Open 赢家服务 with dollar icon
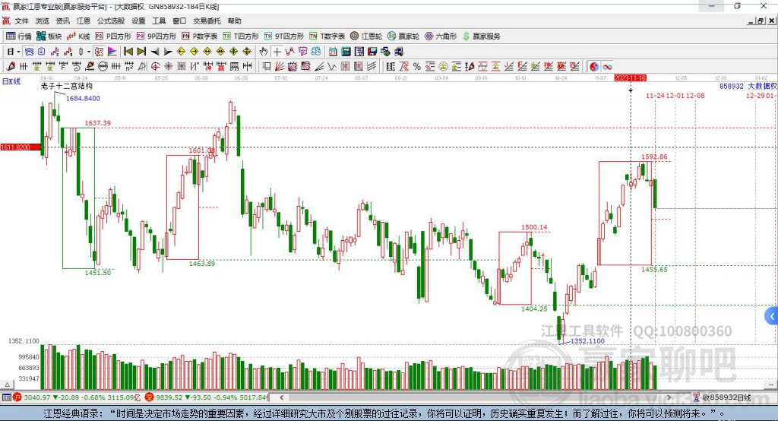The image size is (778, 421). [481, 36]
